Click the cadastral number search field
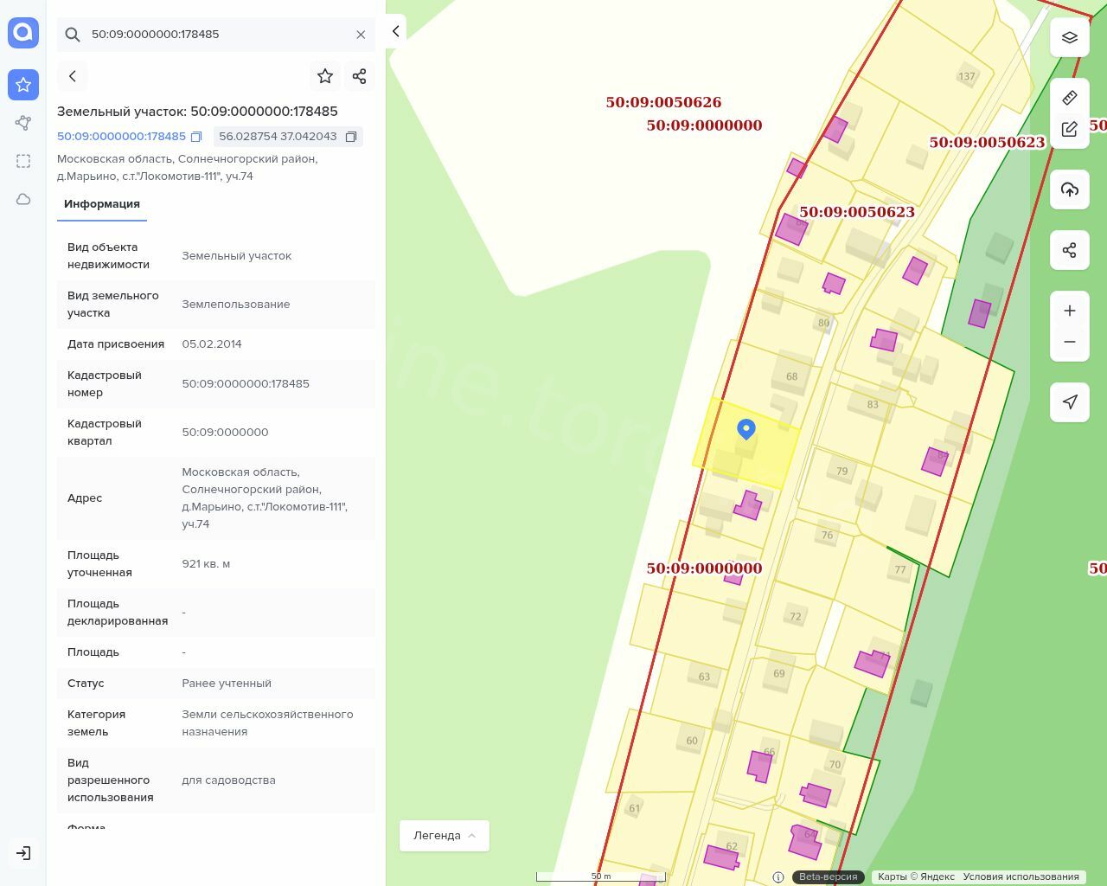The height and width of the screenshot is (886, 1107). [216, 35]
